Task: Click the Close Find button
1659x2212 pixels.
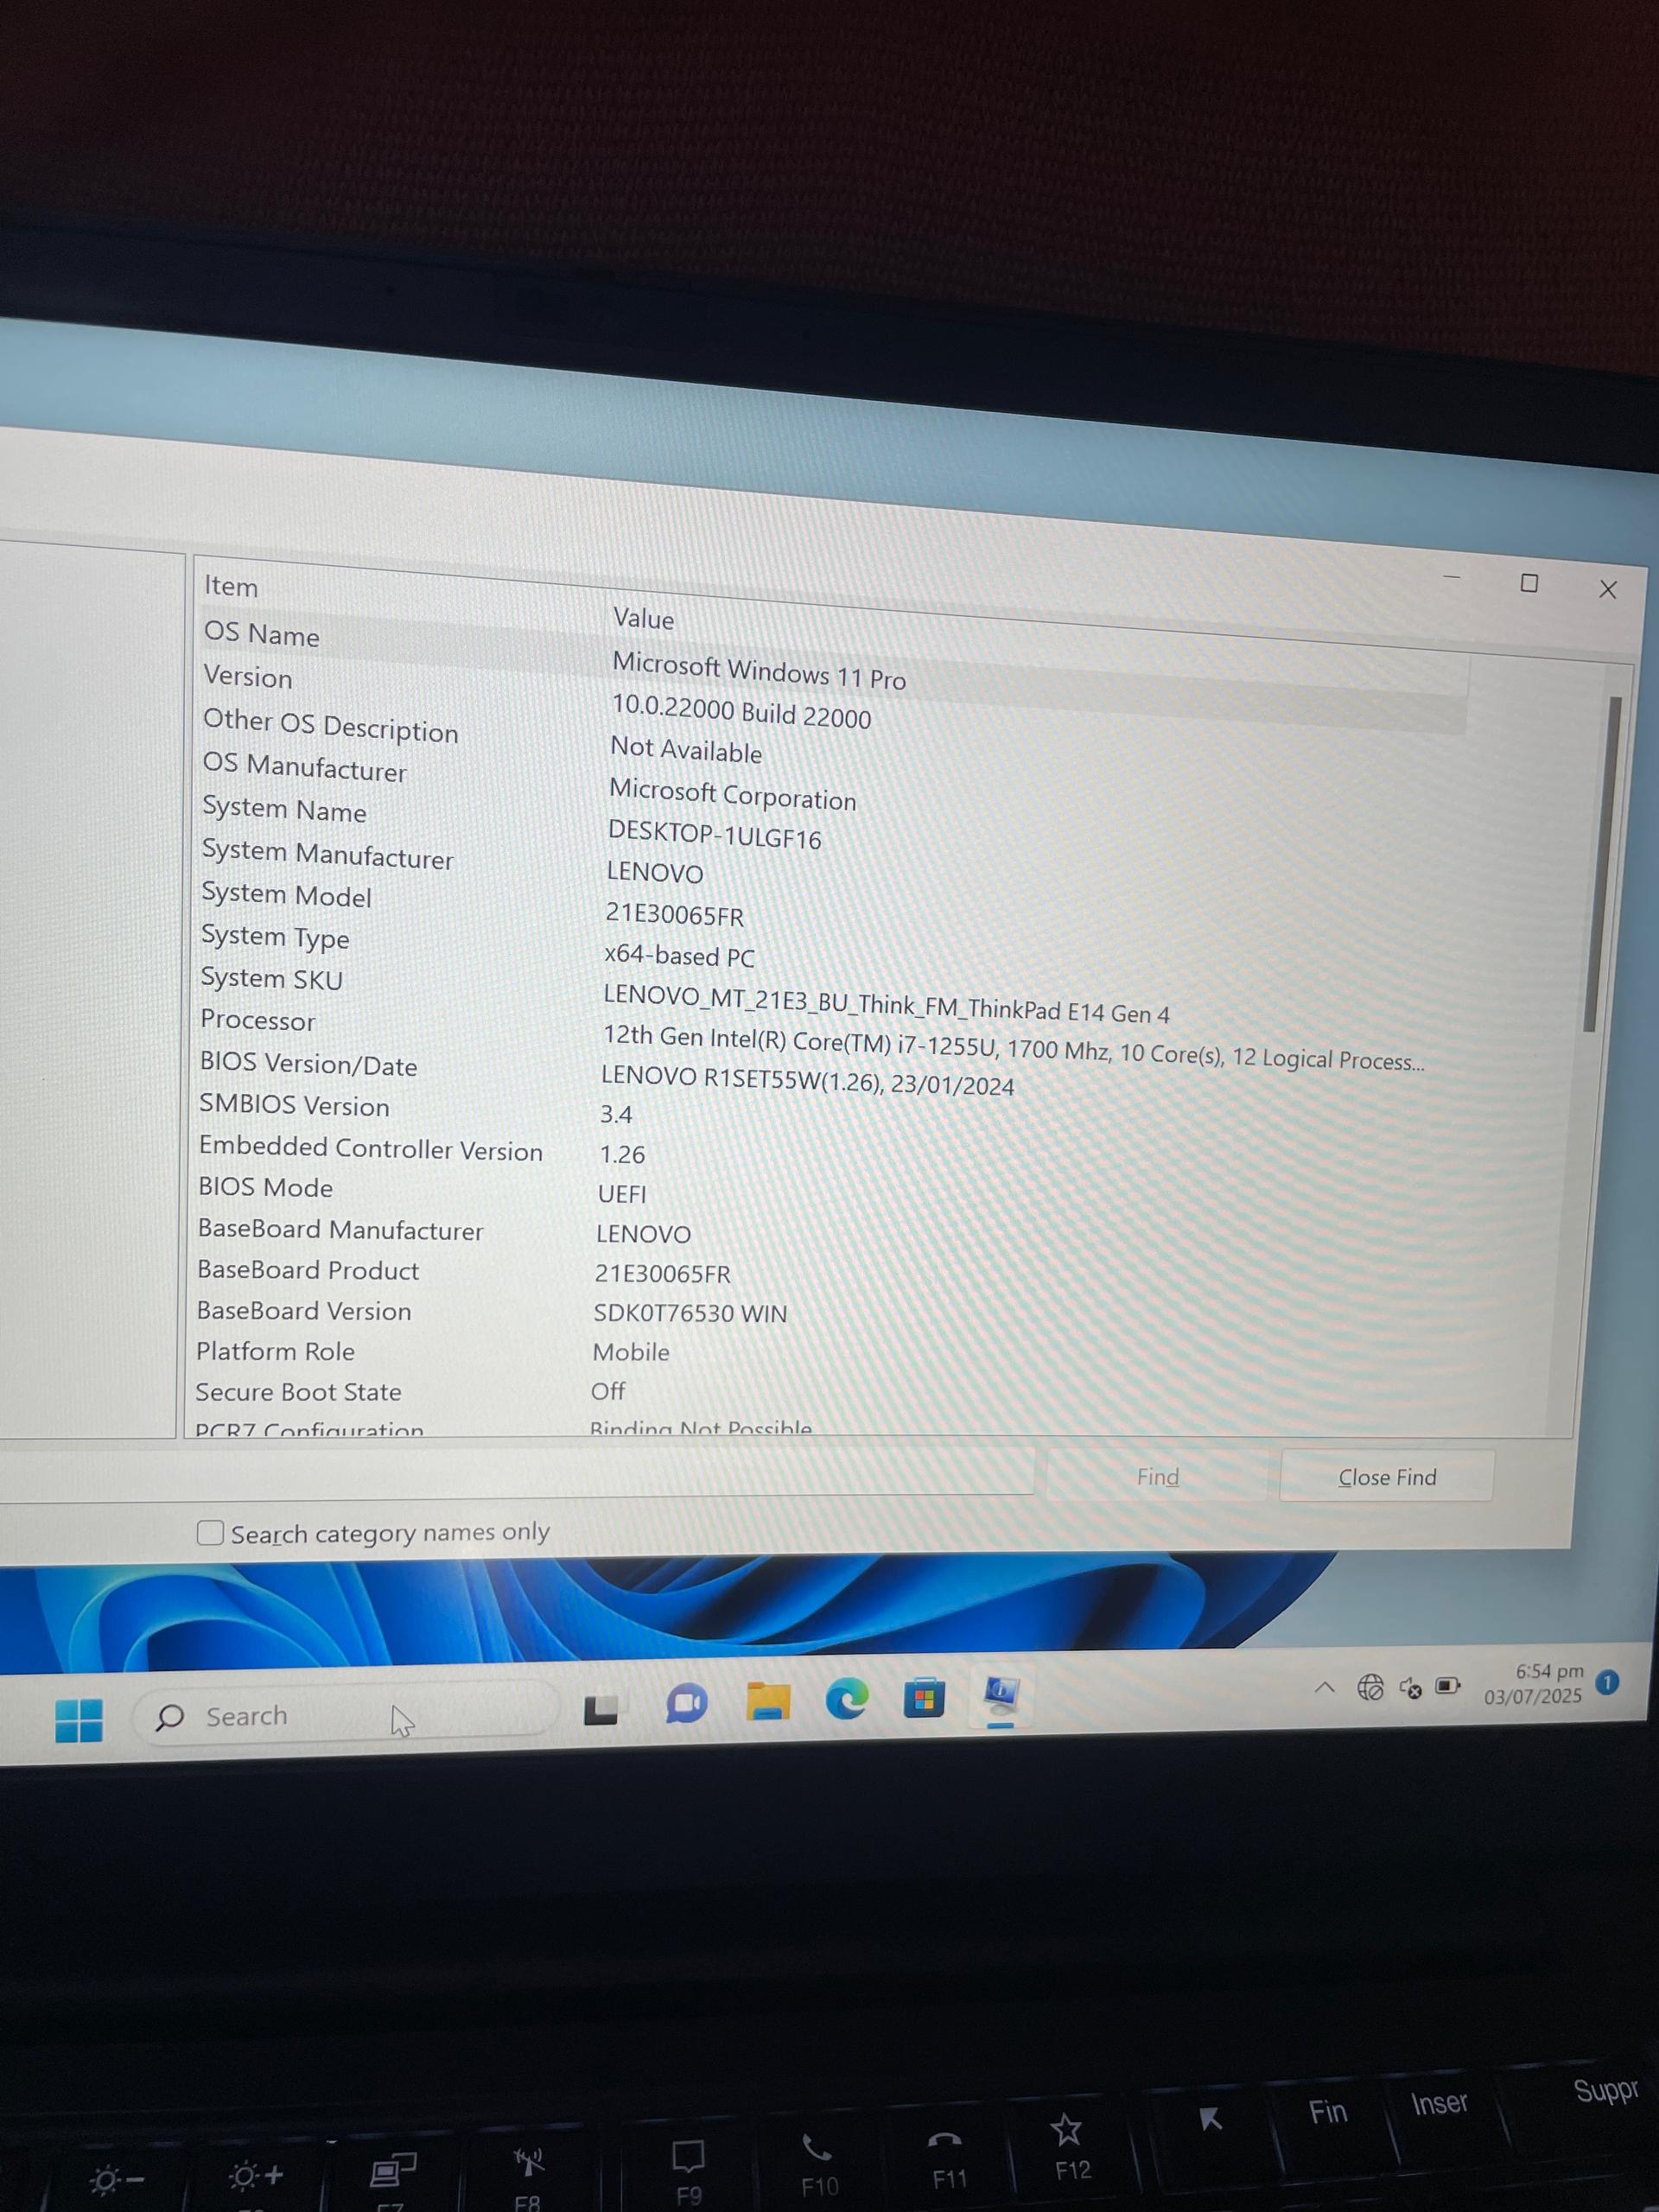Action: [x=1386, y=1477]
